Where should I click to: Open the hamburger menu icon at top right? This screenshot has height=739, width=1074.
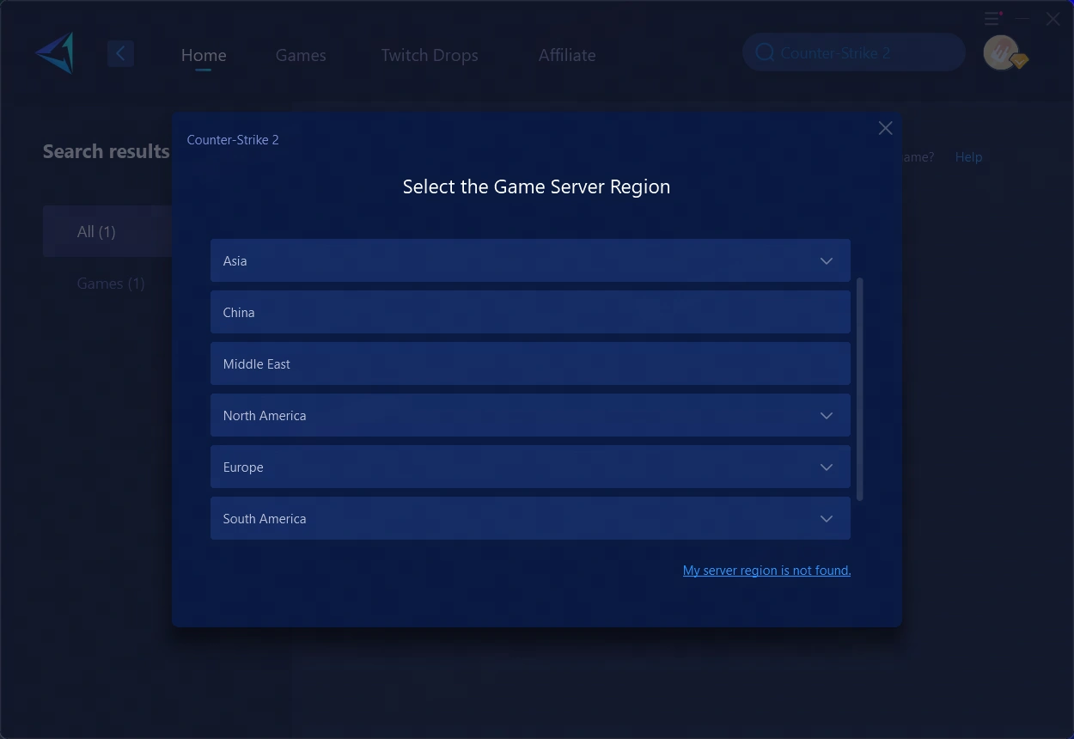coord(993,18)
